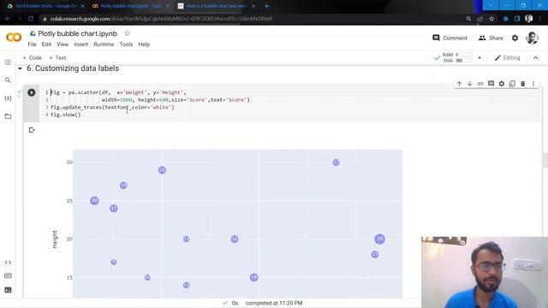Click the Disk usage bar

click(x=464, y=61)
